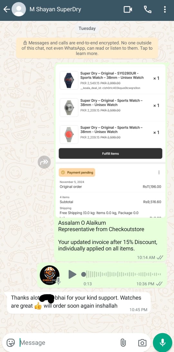
Task: Open the camera from the message bar
Action: [x=142, y=343]
